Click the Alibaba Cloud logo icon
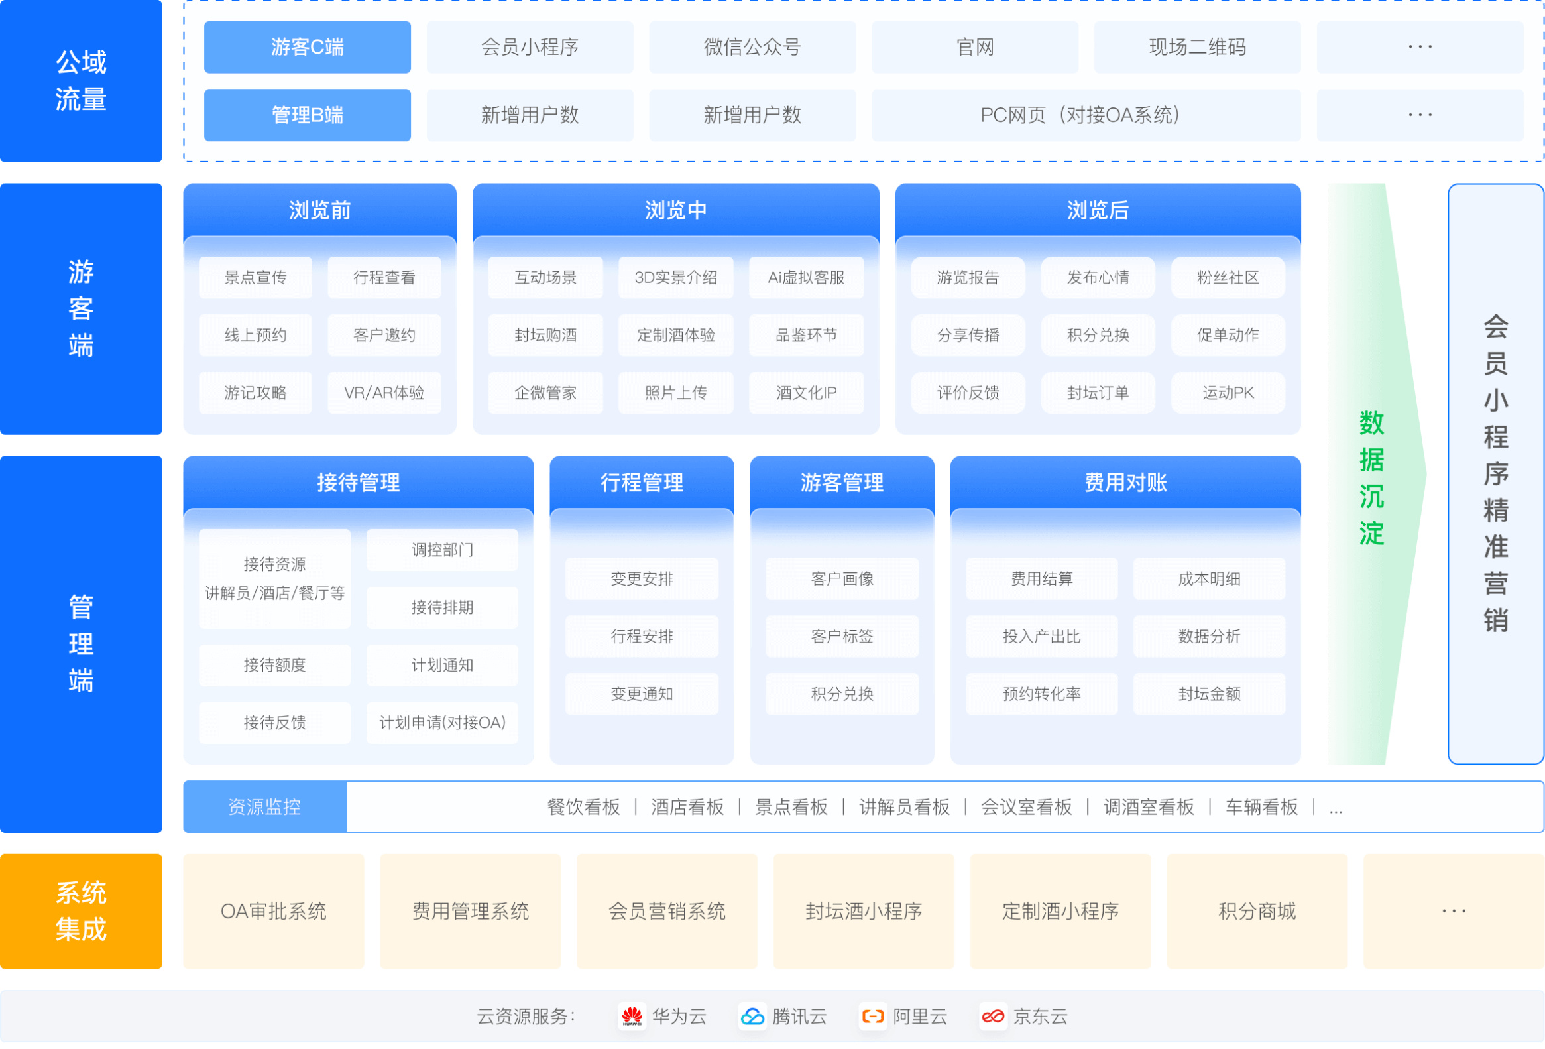Viewport: 1545px width, 1049px height. (872, 1016)
